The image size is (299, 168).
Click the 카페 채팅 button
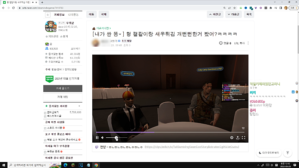63,97
